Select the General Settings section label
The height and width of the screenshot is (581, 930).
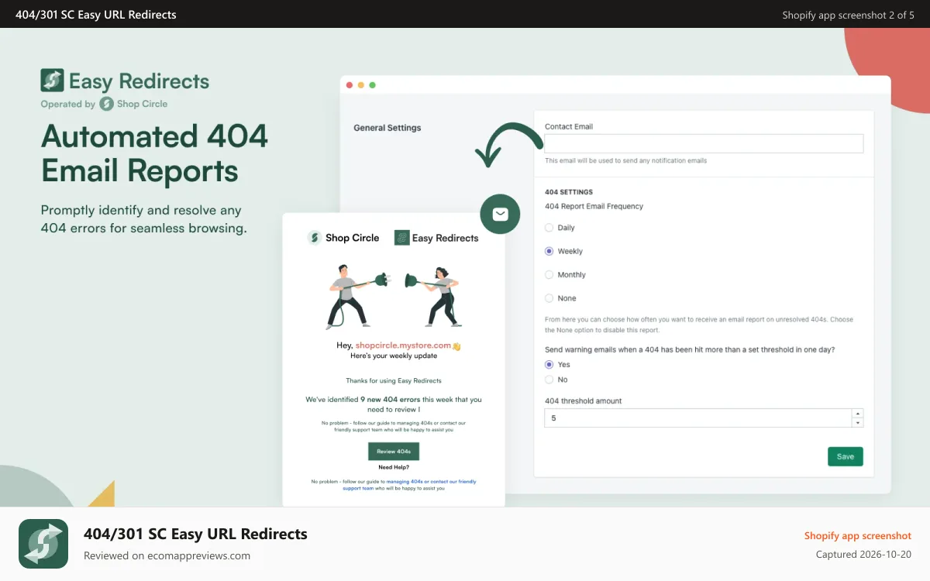[387, 128]
